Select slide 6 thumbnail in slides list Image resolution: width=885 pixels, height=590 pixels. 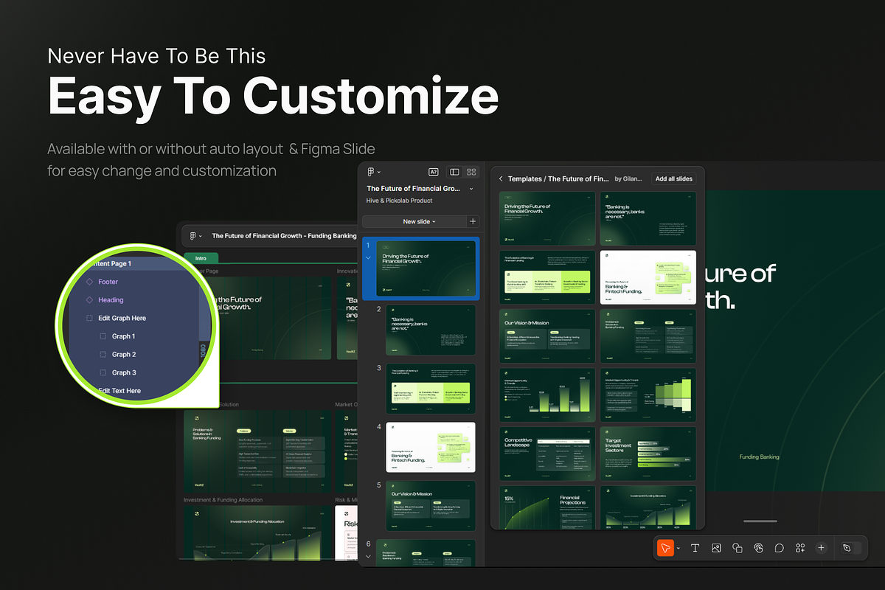[426, 553]
